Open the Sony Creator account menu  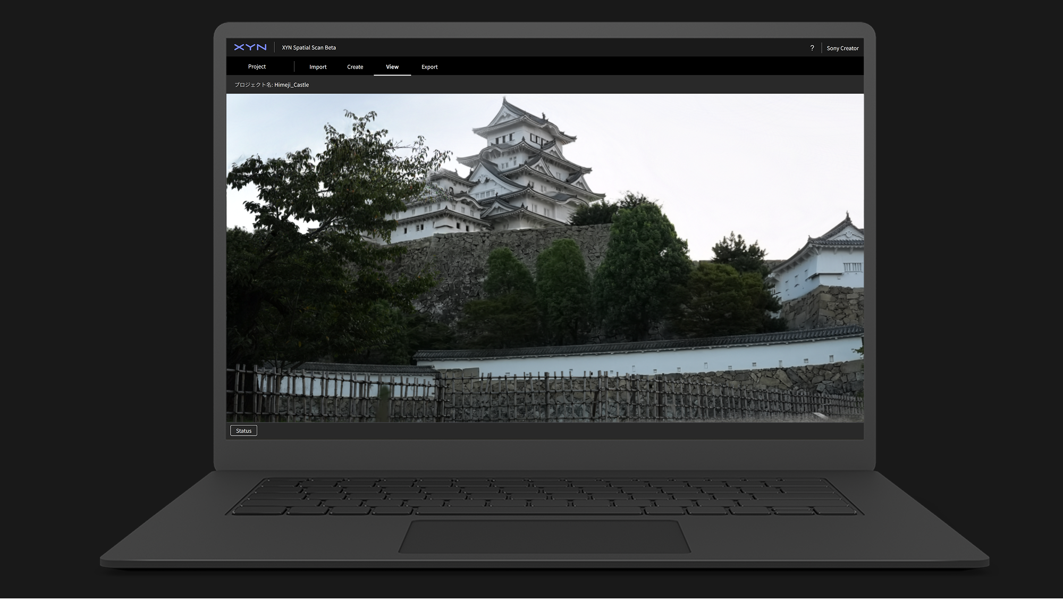tap(842, 48)
